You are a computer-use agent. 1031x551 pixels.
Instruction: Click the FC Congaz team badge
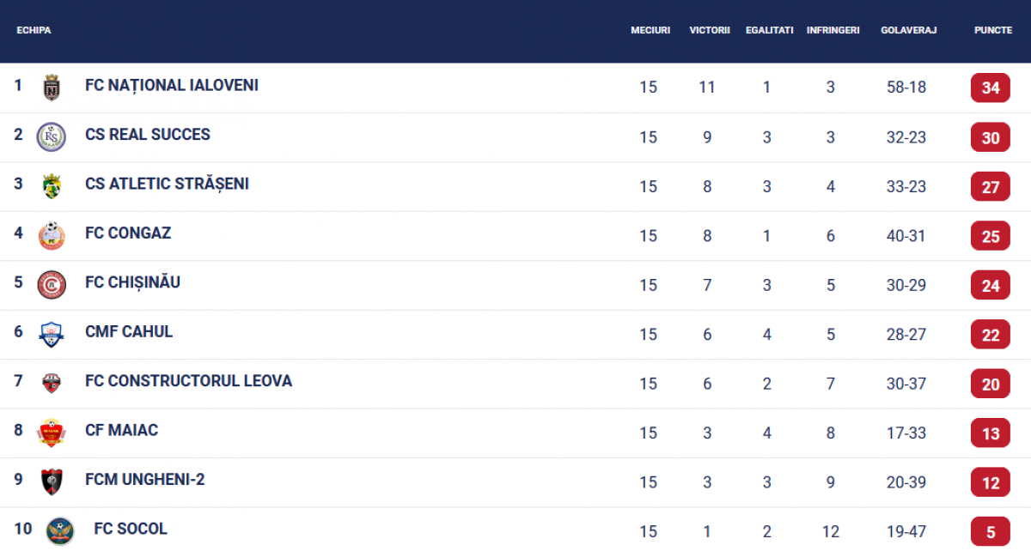(x=52, y=235)
